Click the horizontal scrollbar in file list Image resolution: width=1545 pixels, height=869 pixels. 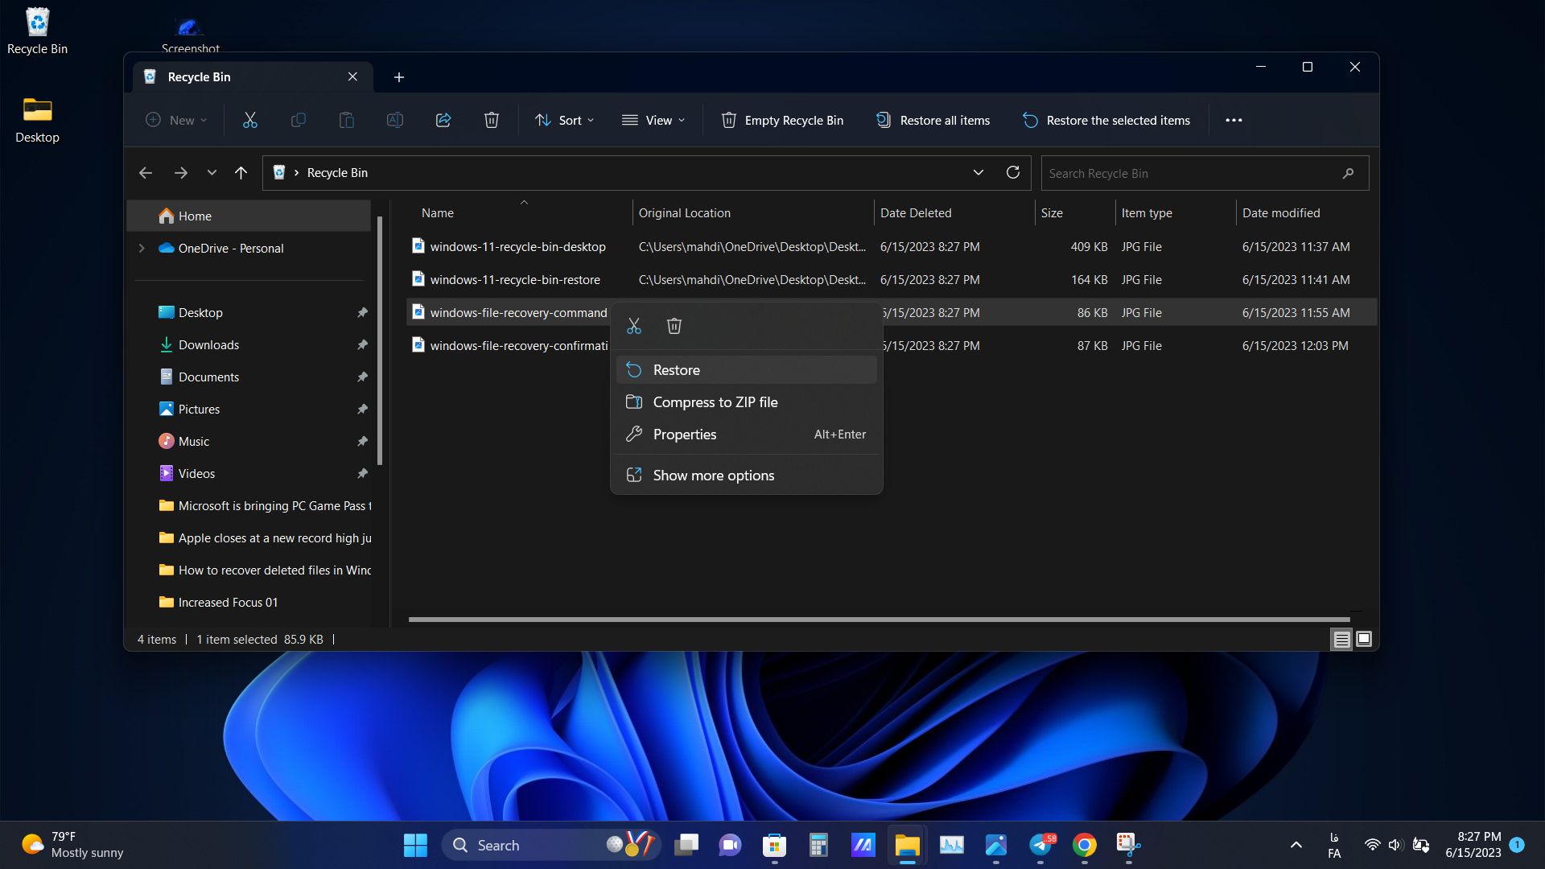[879, 620]
